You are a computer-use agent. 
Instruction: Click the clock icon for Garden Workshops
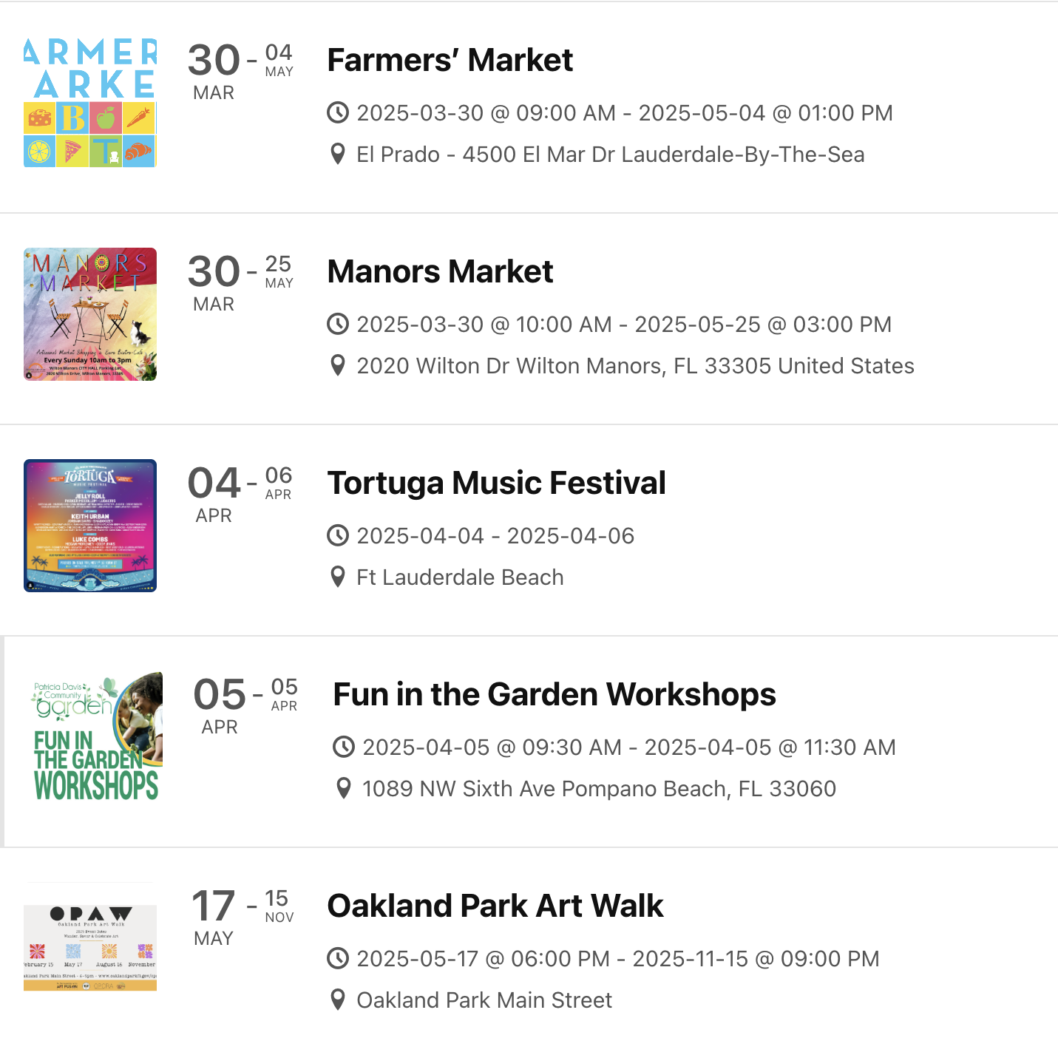point(344,747)
